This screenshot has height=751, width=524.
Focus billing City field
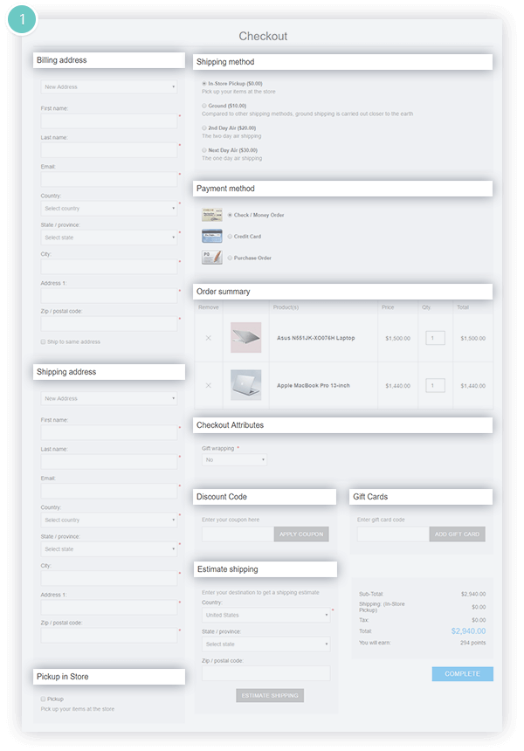[108, 266]
